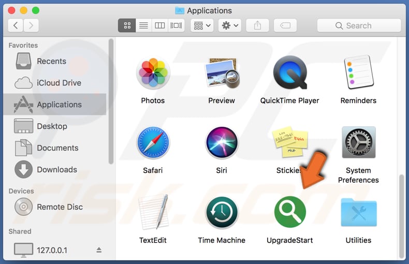The width and height of the screenshot is (409, 264).
Task: Select Applications in the sidebar
Action: (55, 105)
